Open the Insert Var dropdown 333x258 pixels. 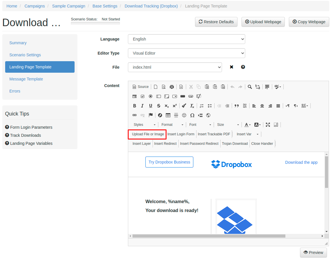(x=248, y=134)
